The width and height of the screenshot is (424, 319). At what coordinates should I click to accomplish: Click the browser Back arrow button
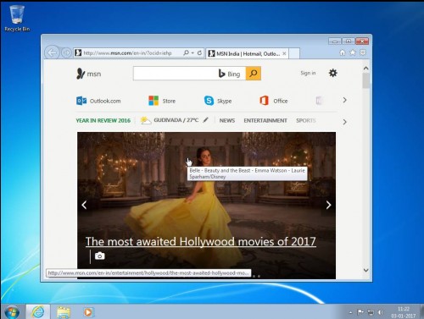[x=52, y=52]
